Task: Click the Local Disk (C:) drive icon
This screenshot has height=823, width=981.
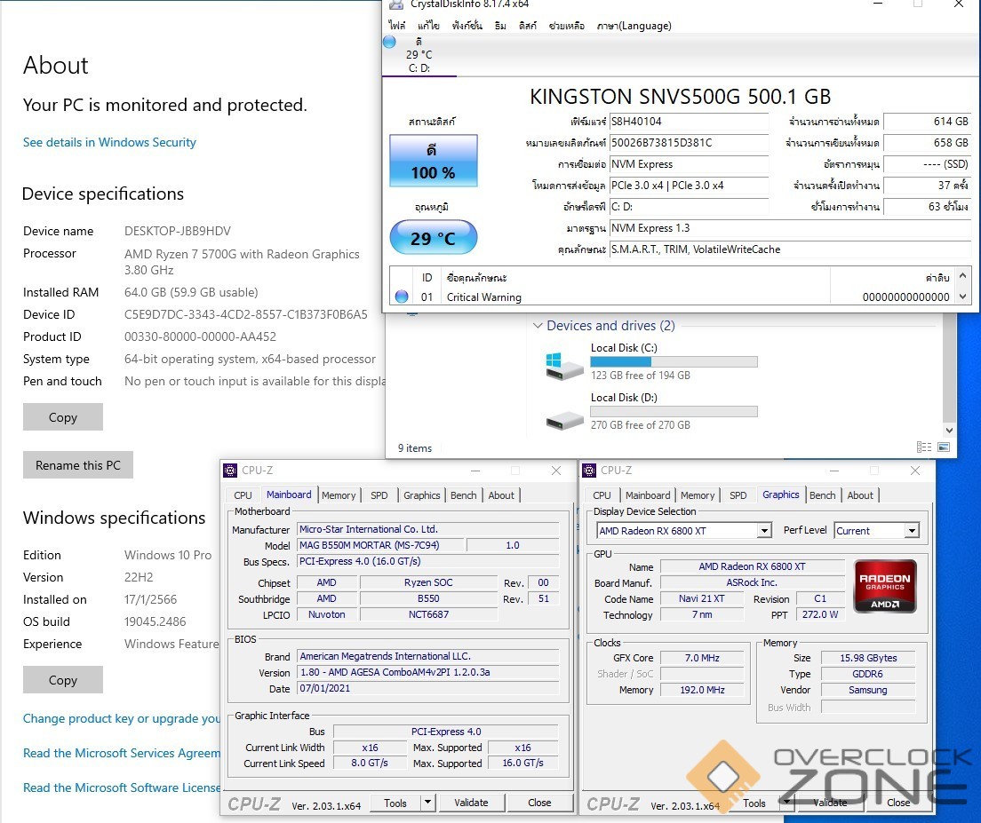Action: tap(564, 366)
